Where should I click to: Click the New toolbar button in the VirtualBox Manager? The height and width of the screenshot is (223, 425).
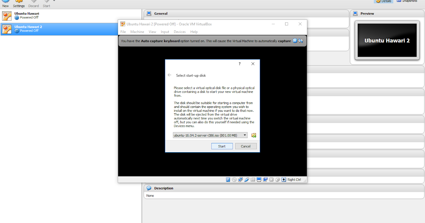5,4
